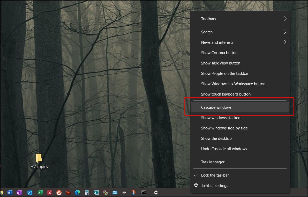Select Show windows stacked
This screenshot has width=308, height=197.
click(x=240, y=118)
